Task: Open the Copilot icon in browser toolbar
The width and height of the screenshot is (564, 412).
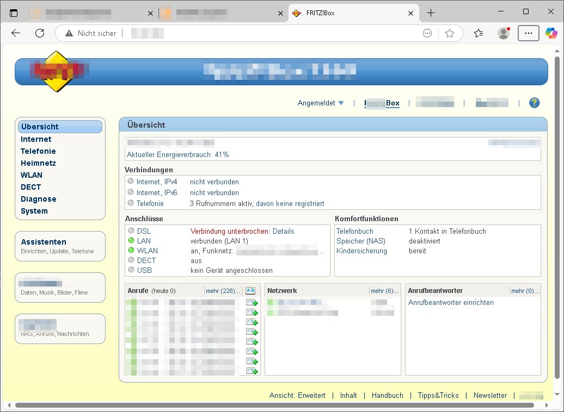Action: pos(551,33)
